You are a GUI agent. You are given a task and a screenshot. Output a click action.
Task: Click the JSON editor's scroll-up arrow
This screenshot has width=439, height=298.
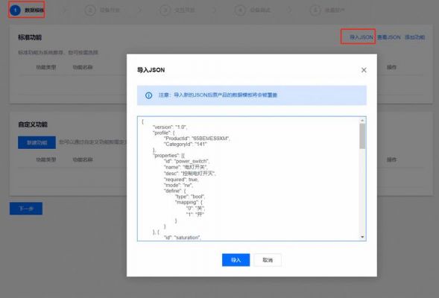[362, 121]
